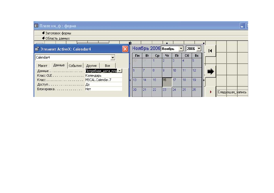
Task: Click the Пн weekday header
Action: click(137, 56)
